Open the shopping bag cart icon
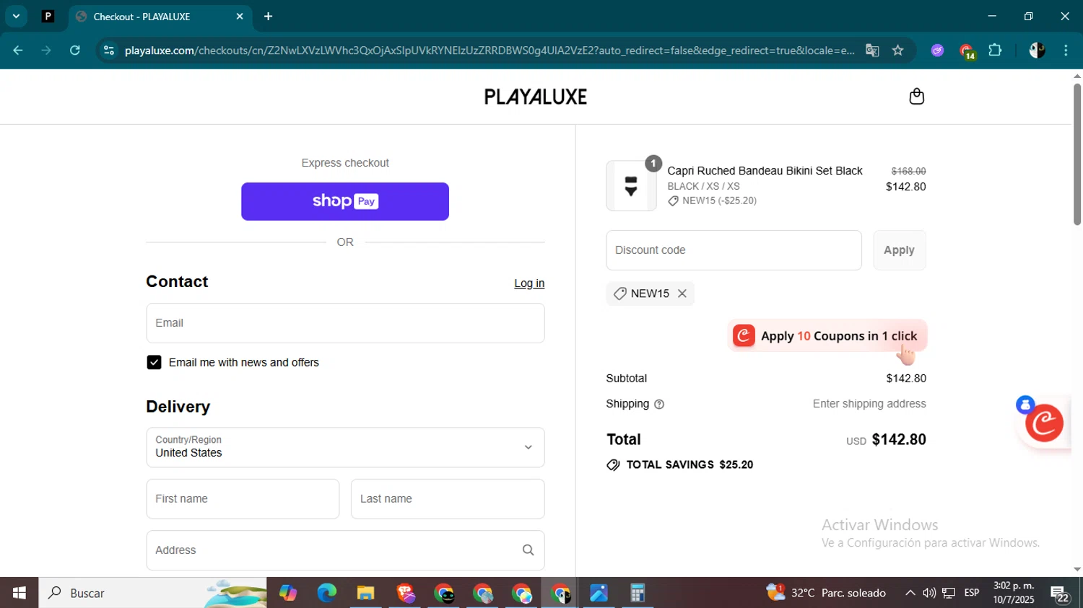This screenshot has width=1083, height=608. (916, 97)
